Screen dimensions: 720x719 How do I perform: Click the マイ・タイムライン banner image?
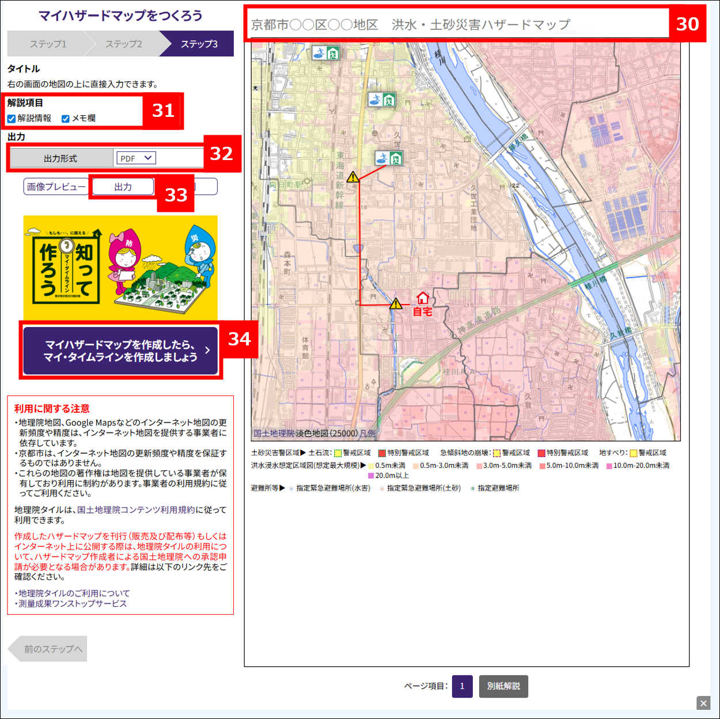tap(120, 267)
